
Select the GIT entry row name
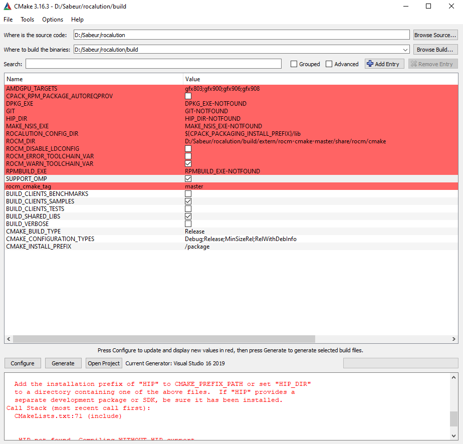point(11,111)
